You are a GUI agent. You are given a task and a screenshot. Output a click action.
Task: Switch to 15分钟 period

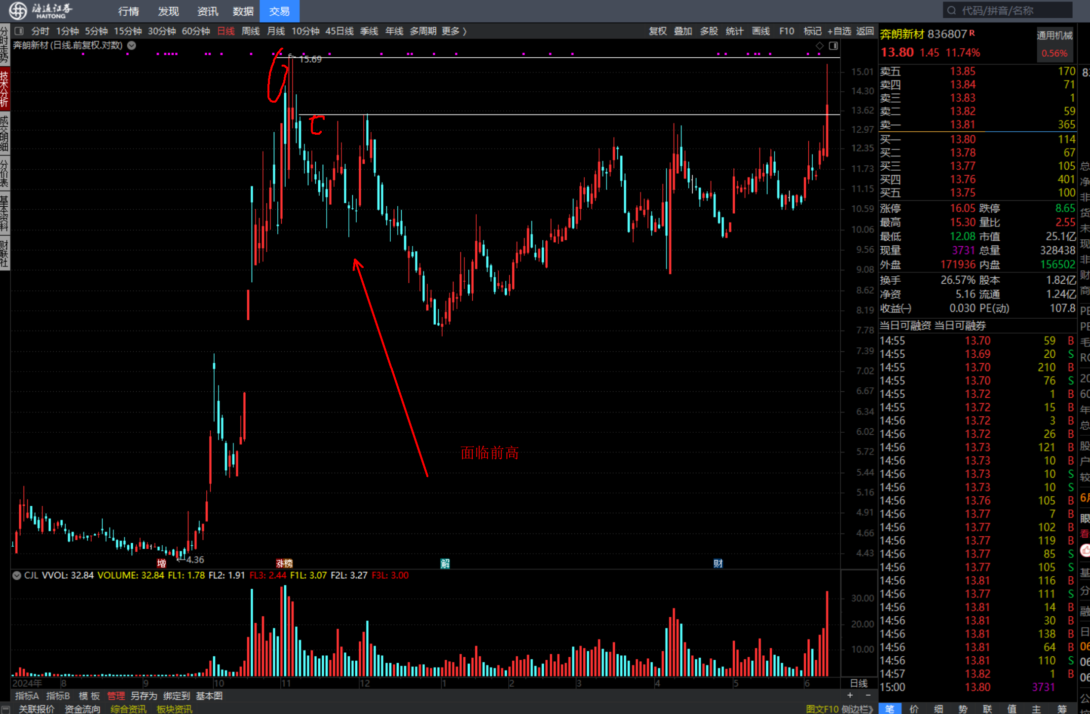128,31
